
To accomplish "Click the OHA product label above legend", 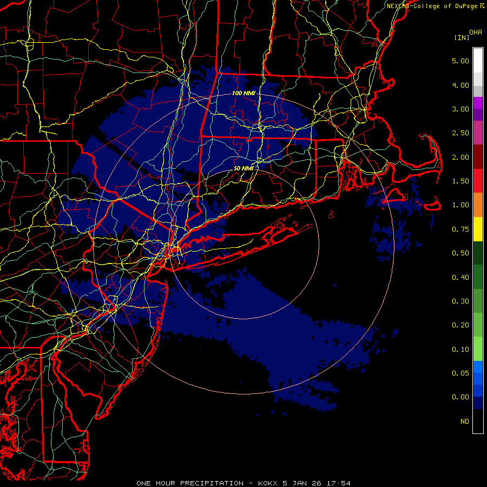I will pyautogui.click(x=476, y=32).
